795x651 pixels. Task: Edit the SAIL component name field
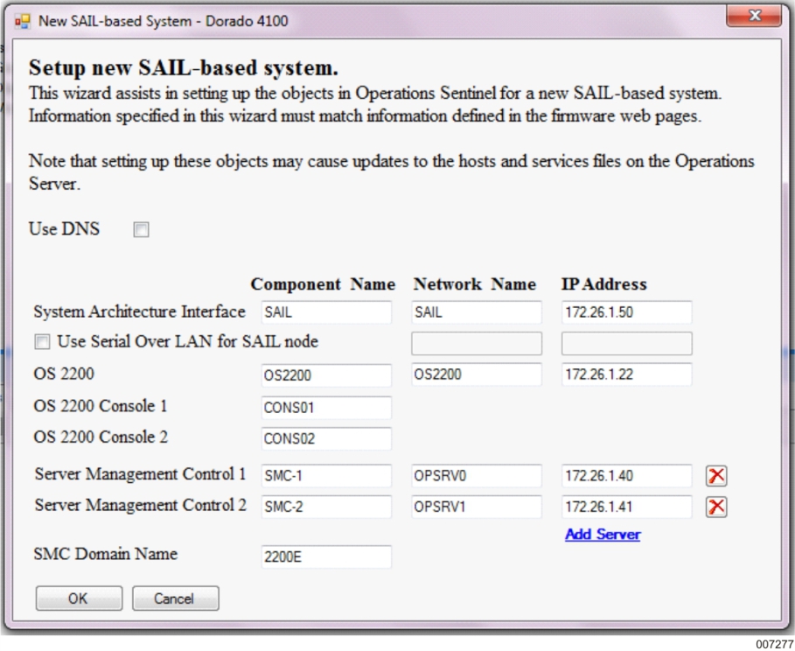[x=326, y=312]
